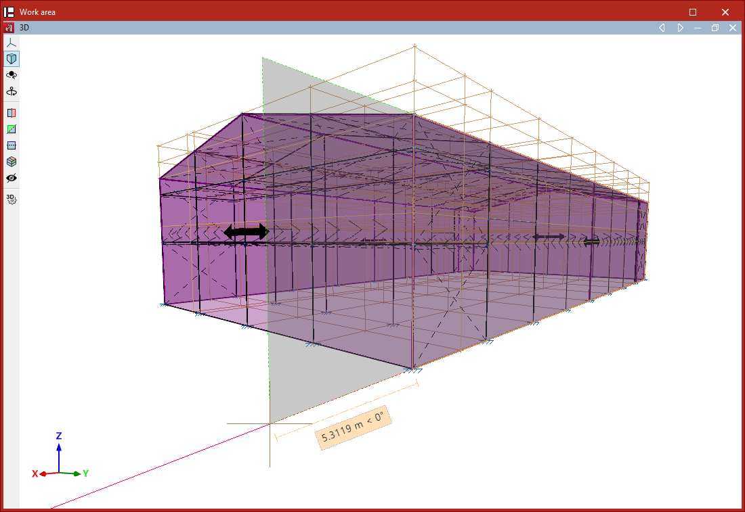
Task: Switch to the 3D perspective cube view
Action: pos(12,59)
